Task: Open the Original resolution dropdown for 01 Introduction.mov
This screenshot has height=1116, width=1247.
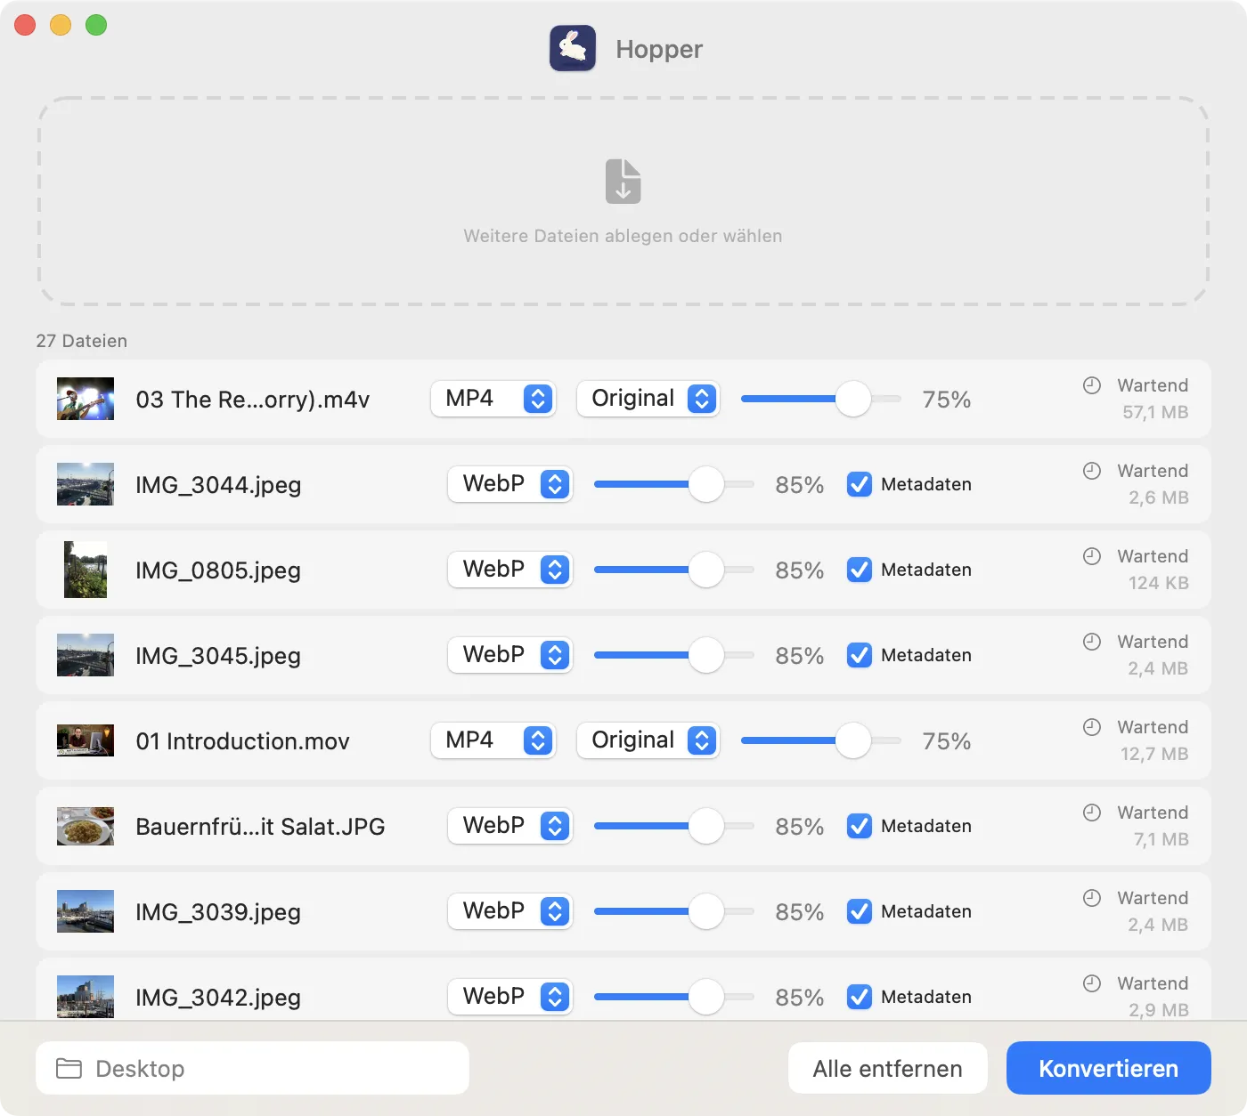Action: click(648, 740)
